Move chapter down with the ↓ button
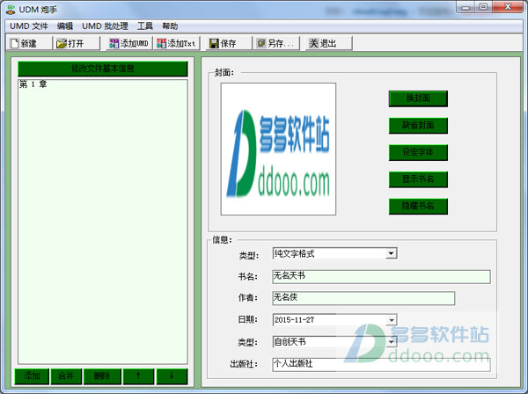 point(172,376)
